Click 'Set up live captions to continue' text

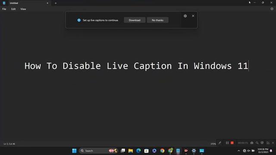pyautogui.click(x=100, y=20)
